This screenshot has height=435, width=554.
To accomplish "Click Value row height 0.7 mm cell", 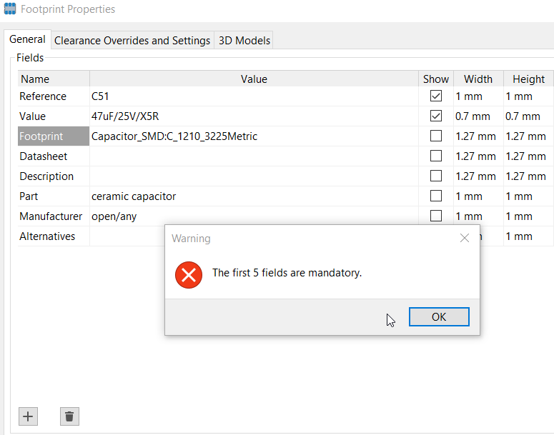I will (x=528, y=116).
